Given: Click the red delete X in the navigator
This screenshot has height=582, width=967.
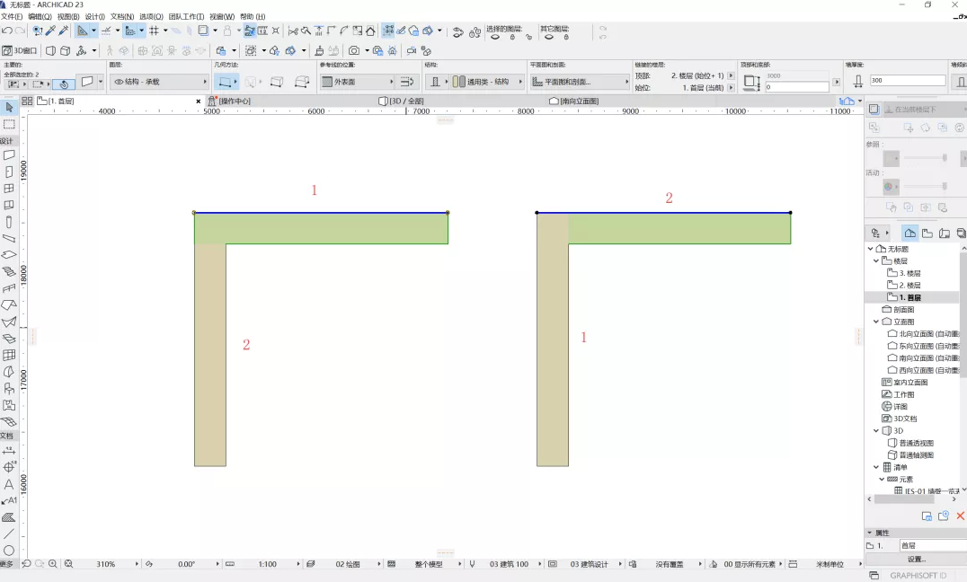Looking at the screenshot, I should tap(960, 516).
